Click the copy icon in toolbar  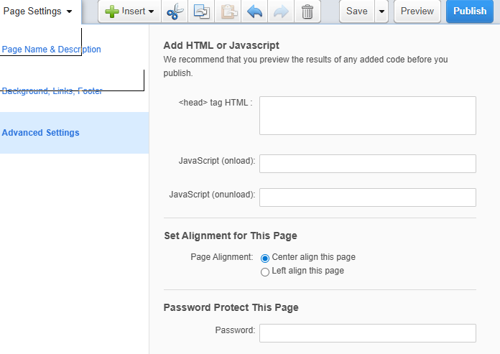(x=202, y=11)
